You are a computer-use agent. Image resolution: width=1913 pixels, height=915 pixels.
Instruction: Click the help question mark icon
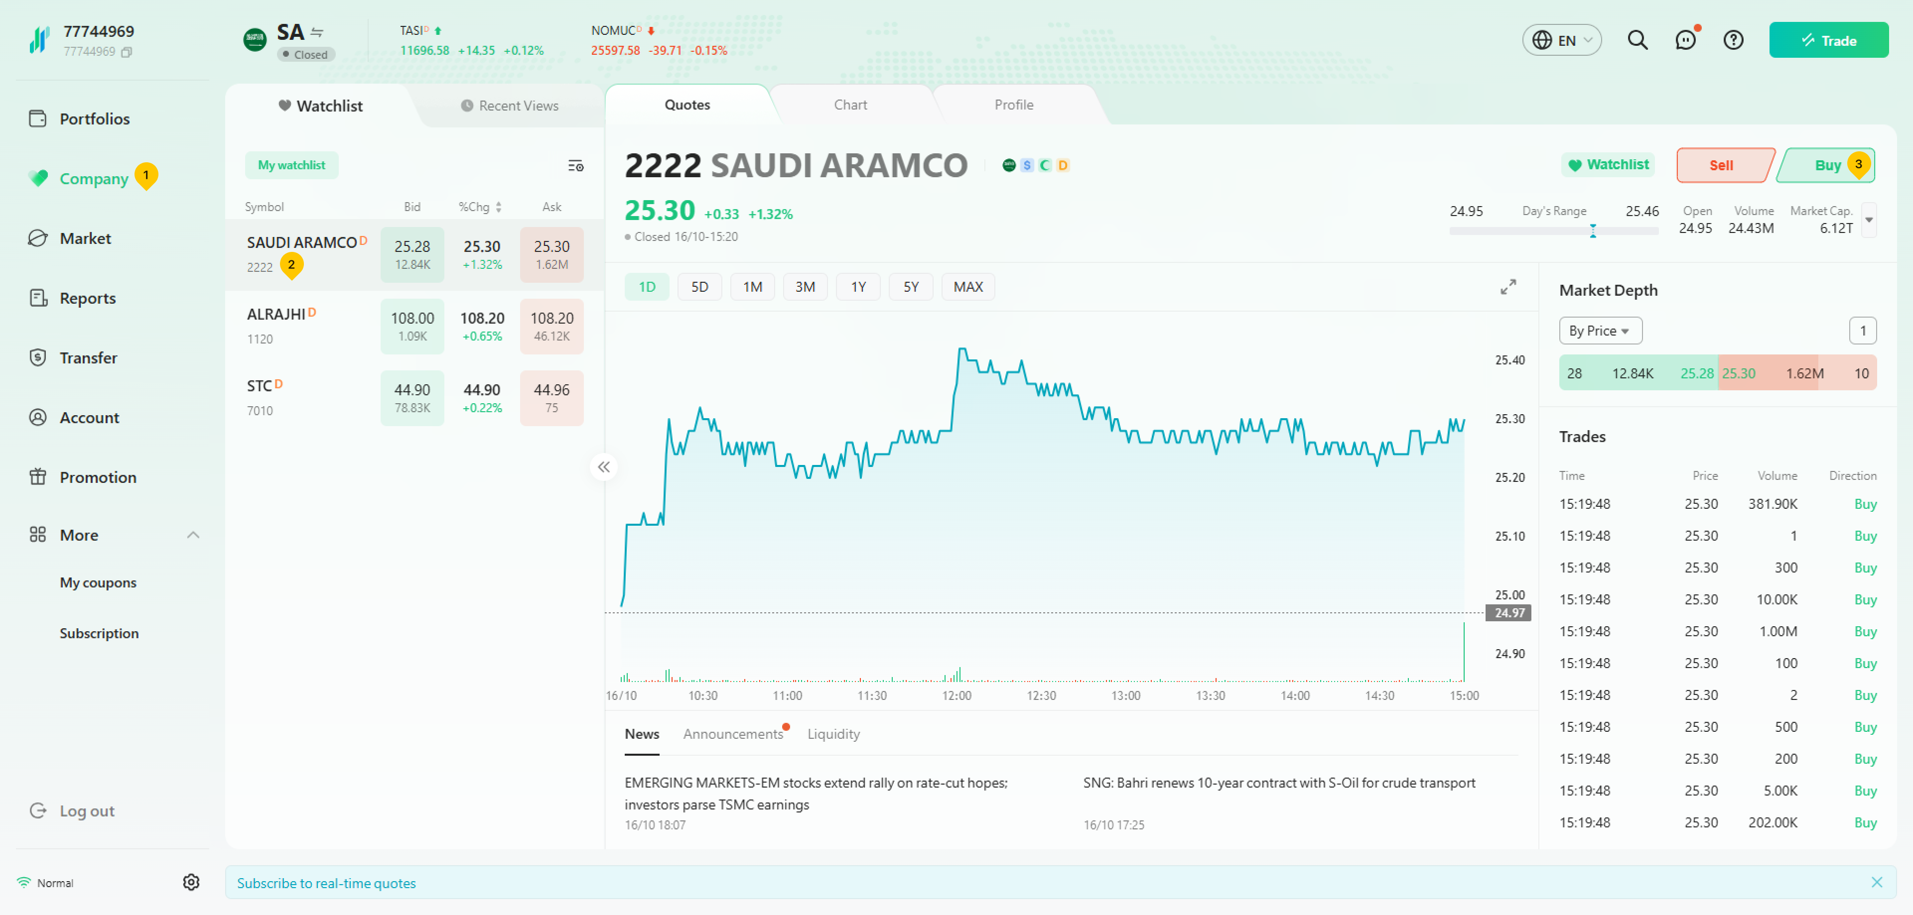tap(1733, 40)
